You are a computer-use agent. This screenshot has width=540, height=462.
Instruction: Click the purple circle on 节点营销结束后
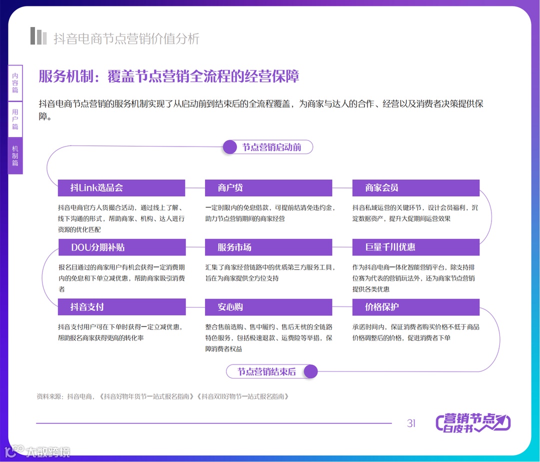pos(310,372)
